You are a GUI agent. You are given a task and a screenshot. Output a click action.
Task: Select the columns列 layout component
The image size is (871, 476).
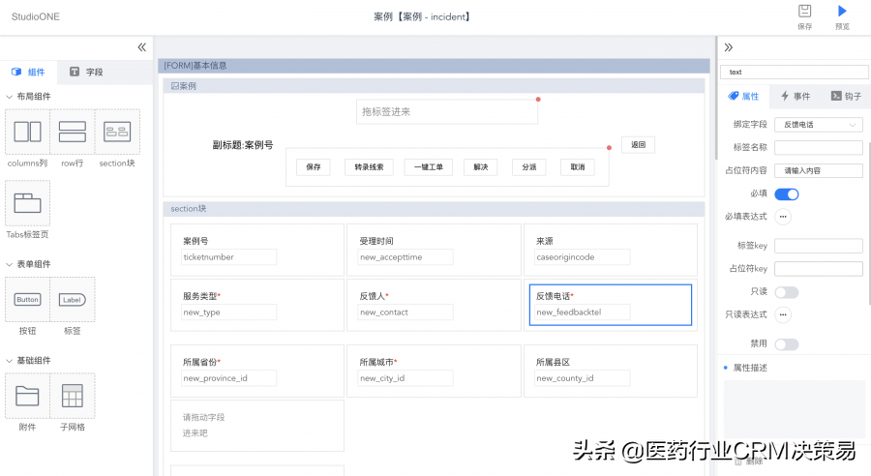click(27, 132)
